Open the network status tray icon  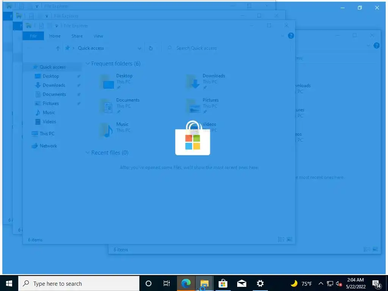point(330,283)
